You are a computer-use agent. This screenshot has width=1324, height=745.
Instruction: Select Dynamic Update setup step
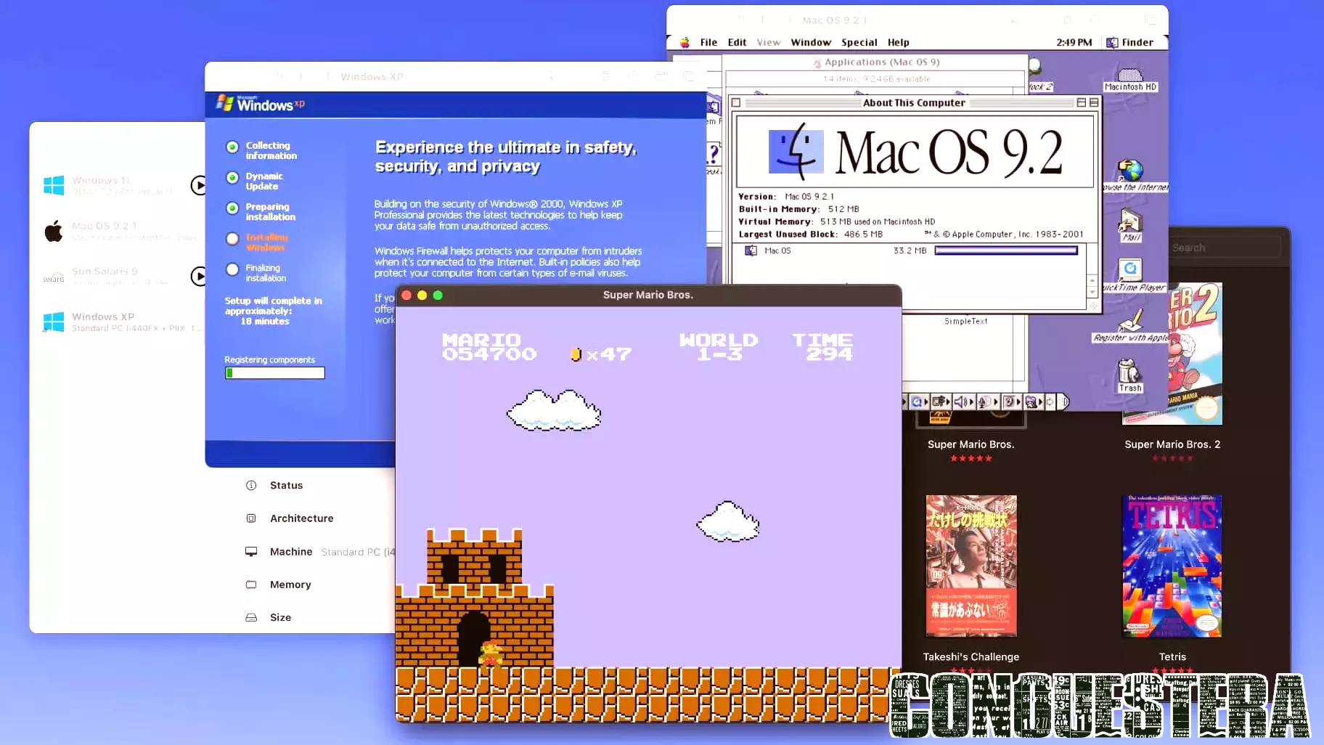coord(255,181)
